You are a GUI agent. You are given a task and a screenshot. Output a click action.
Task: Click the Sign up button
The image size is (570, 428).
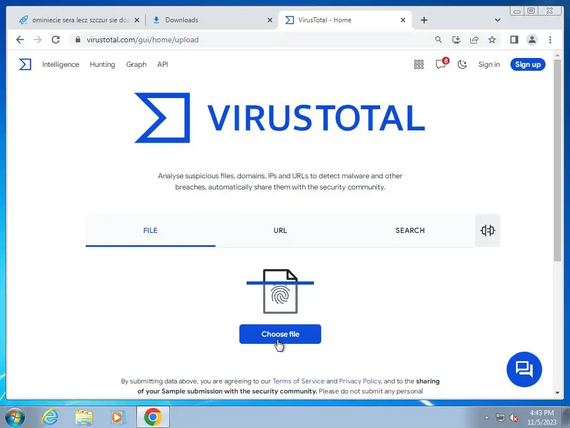click(528, 65)
